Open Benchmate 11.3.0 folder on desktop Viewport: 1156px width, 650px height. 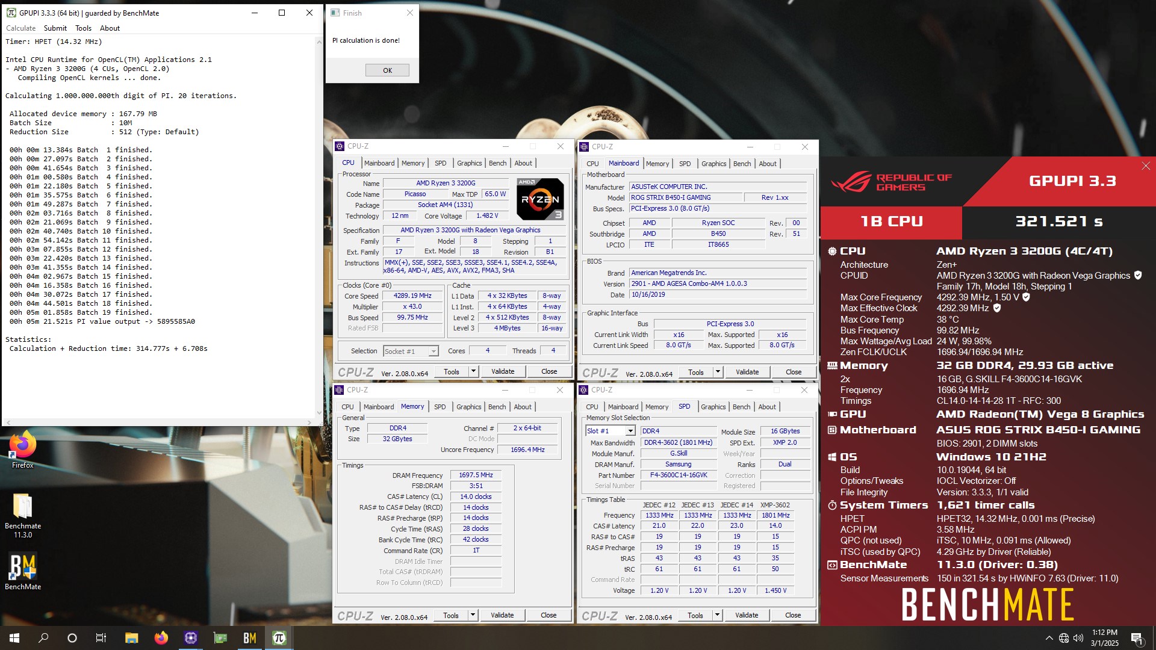pos(23,515)
